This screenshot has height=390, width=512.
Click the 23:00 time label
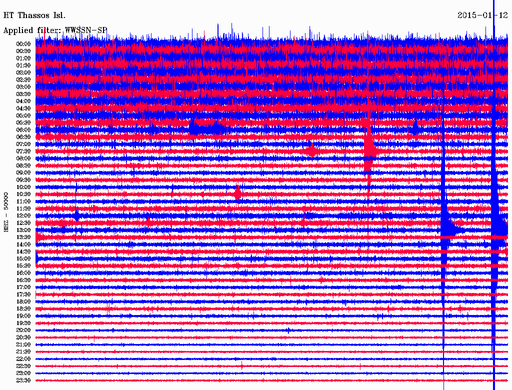[23, 373]
